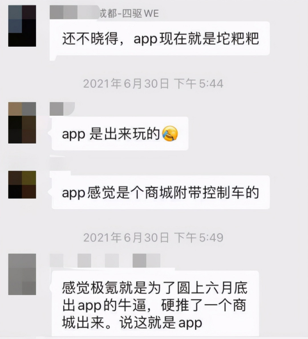The width and height of the screenshot is (308, 339).
Task: Tap avatar beside "app 是出来玩的" message
Action: coord(22,123)
